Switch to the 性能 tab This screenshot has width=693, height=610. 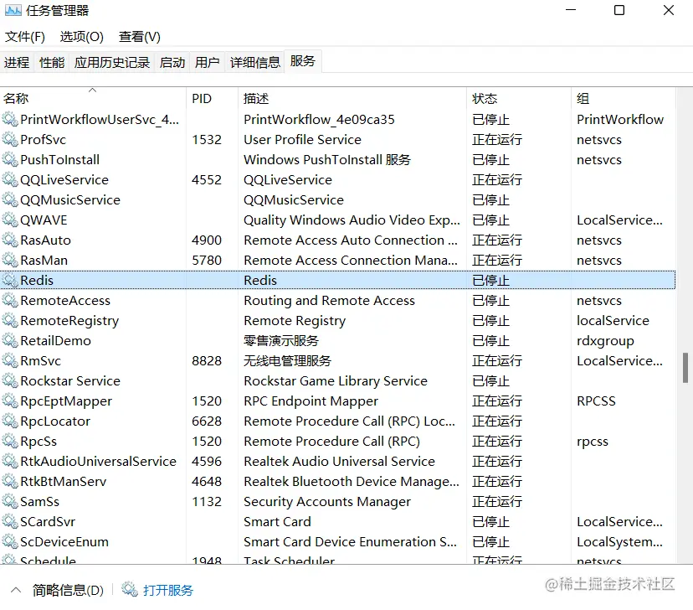[52, 62]
